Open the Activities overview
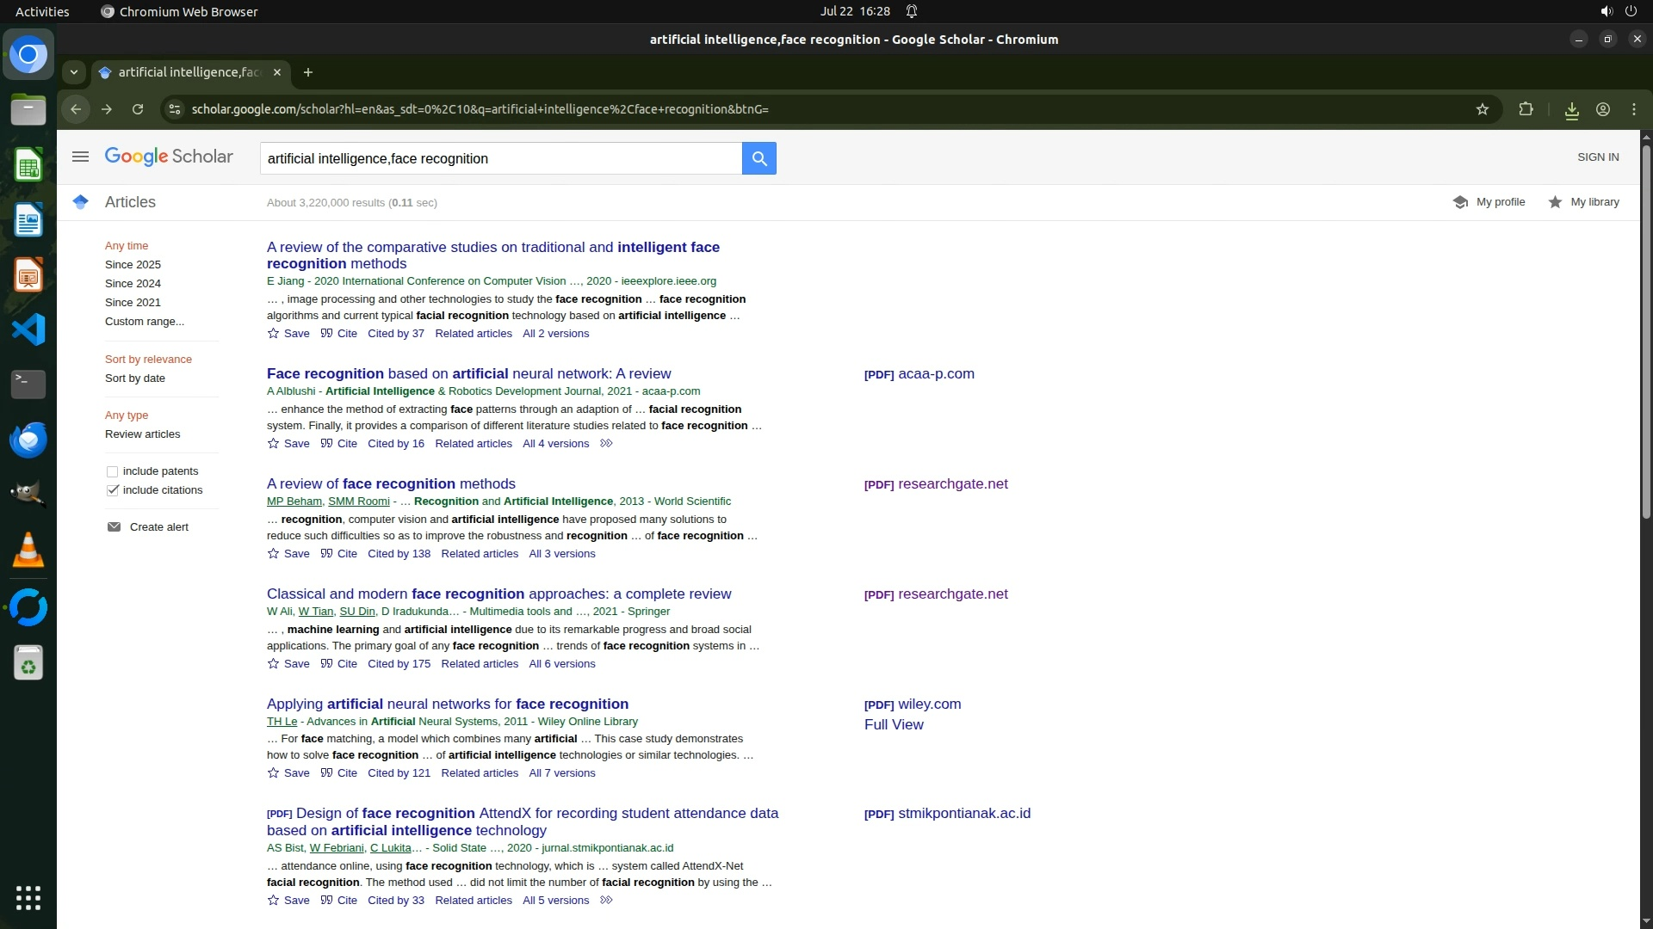This screenshot has height=929, width=1653. tap(42, 11)
